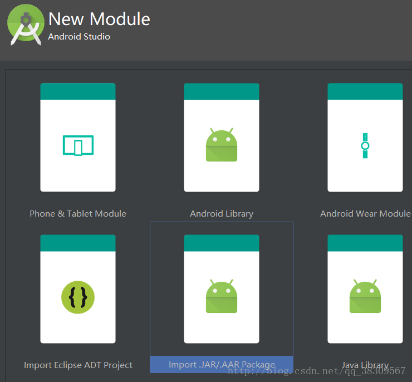
Task: Click the highlighted 'Import .JAR/.AAR Package' label
Action: (x=222, y=365)
